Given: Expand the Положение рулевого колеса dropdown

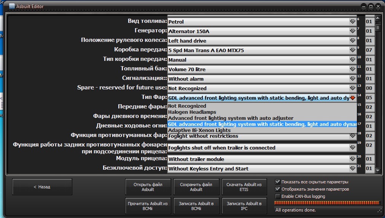Looking at the screenshot, I should (262, 41).
